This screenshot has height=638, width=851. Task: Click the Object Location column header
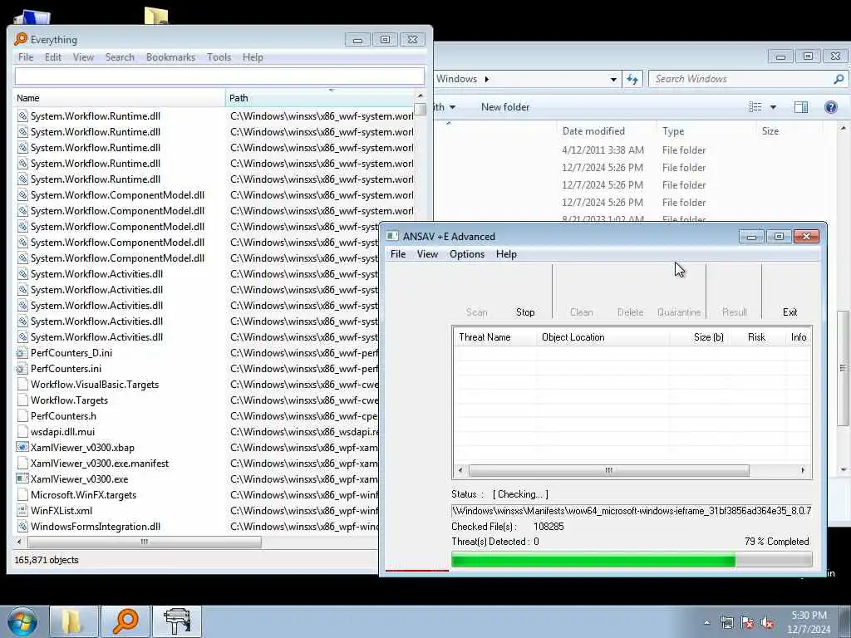[x=603, y=337]
